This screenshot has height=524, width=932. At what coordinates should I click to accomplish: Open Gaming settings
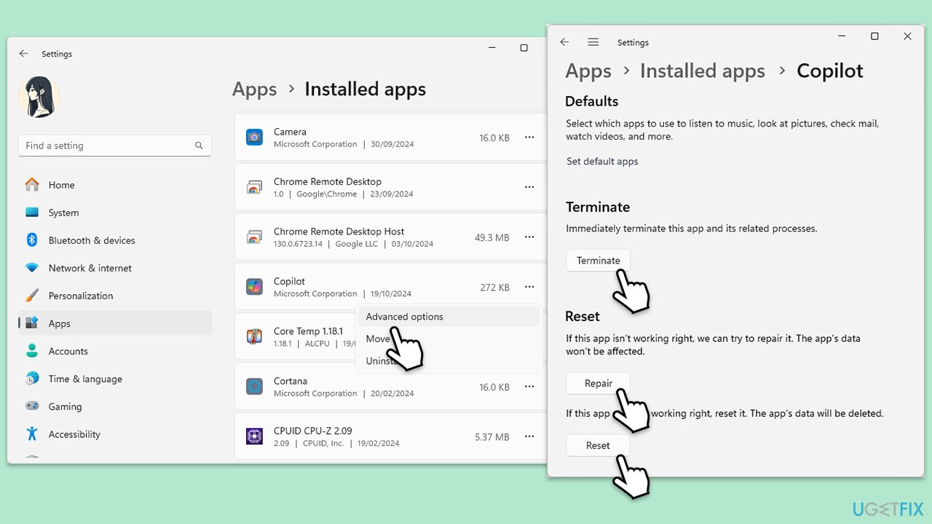115,406
